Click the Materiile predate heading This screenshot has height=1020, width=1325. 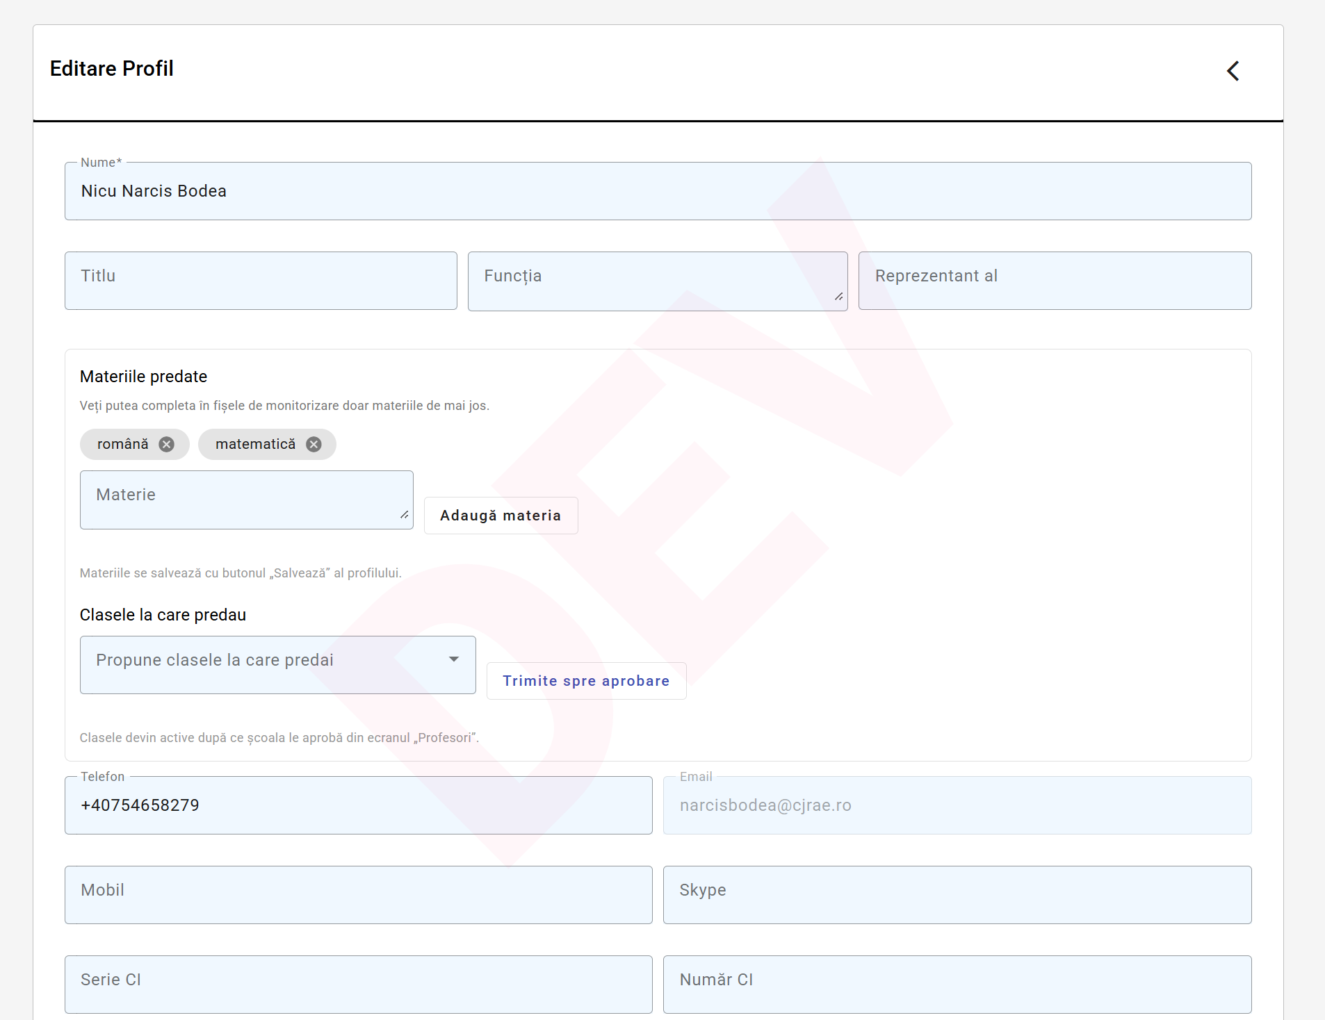(x=144, y=377)
